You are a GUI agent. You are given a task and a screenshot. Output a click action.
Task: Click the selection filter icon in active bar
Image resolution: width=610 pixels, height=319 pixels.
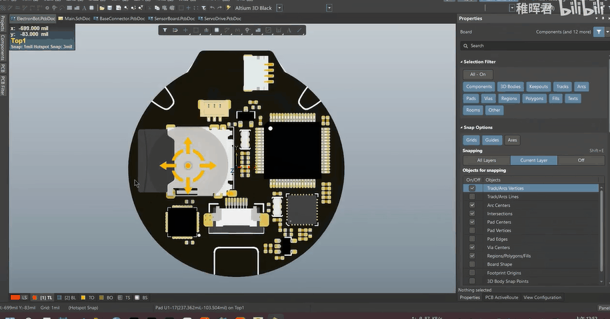165,30
